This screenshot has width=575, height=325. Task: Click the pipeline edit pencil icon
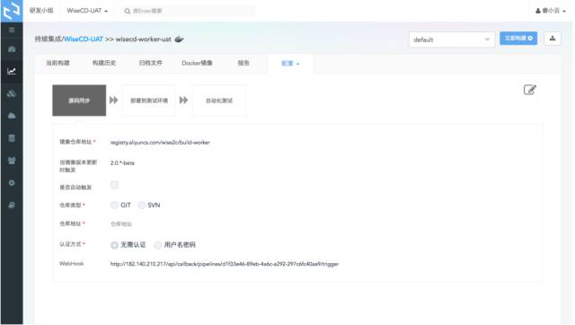click(529, 90)
